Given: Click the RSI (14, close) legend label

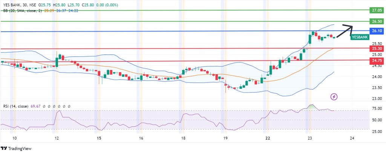Looking at the screenshot, I should click(x=16, y=106).
